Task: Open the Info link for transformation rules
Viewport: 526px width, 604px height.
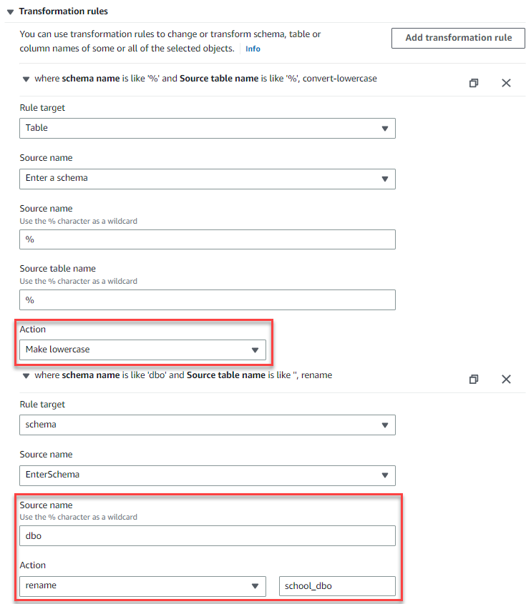Action: click(253, 49)
